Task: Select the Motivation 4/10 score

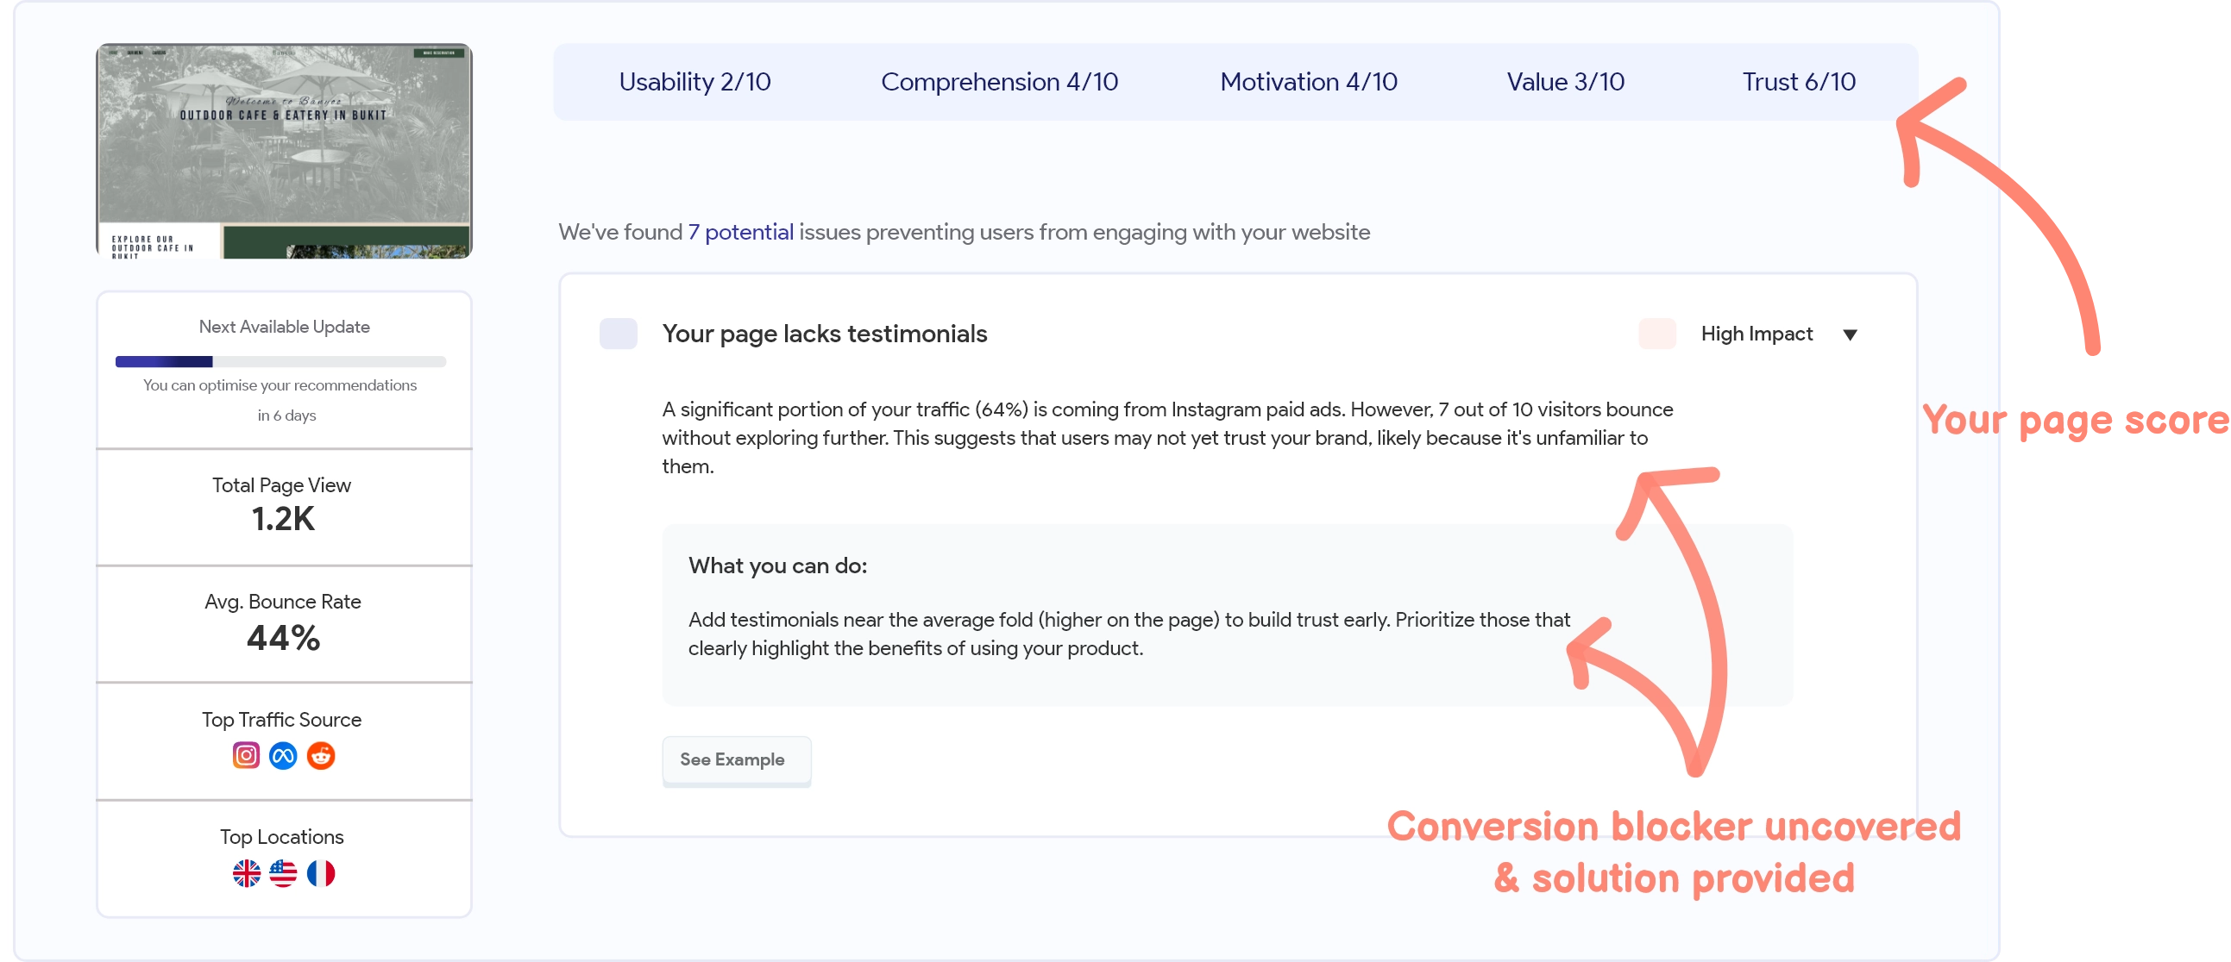Action: coord(1308,81)
